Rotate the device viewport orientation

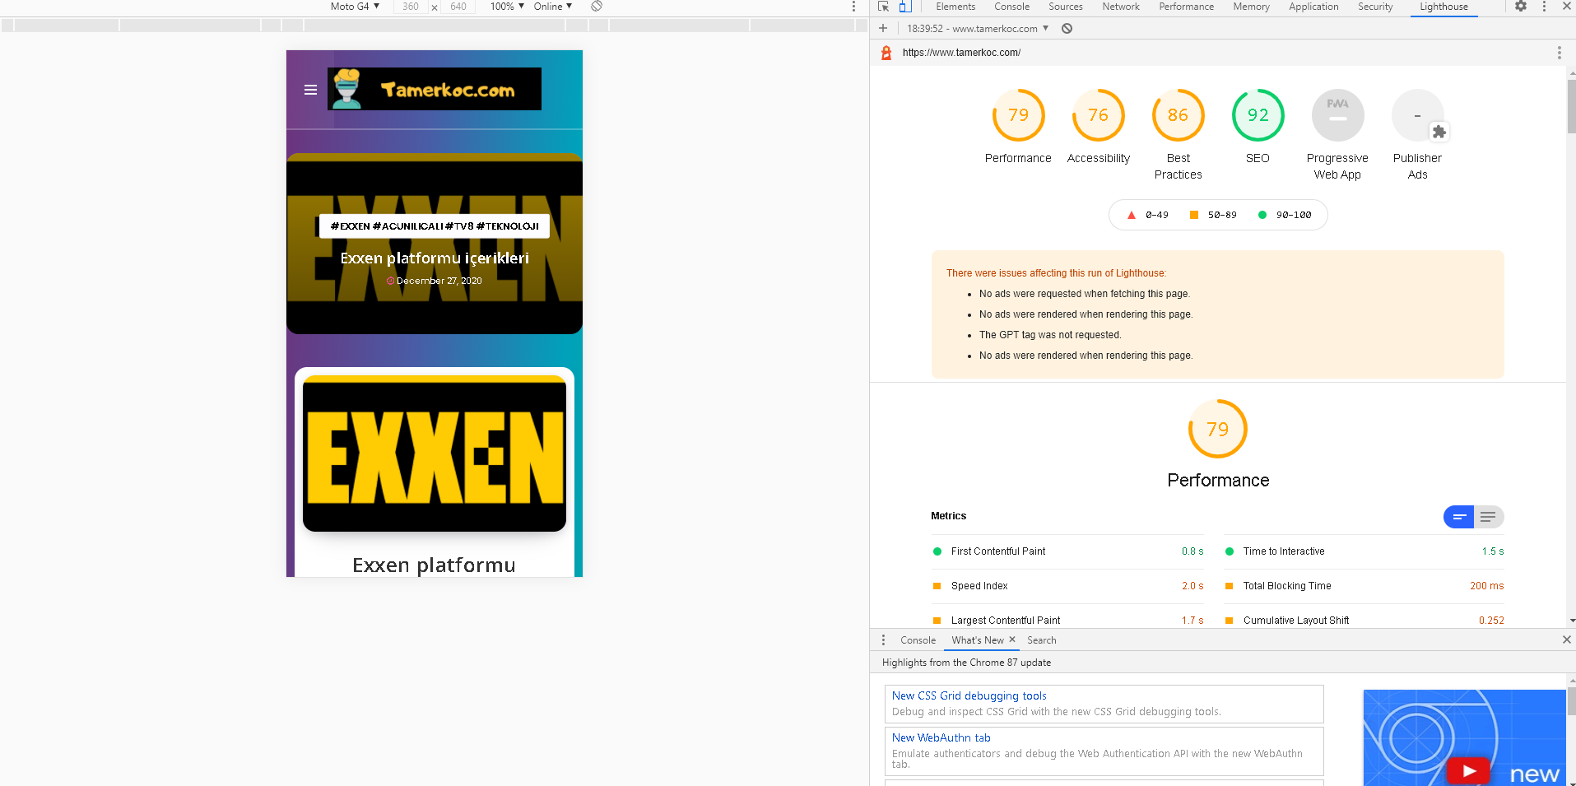[597, 7]
